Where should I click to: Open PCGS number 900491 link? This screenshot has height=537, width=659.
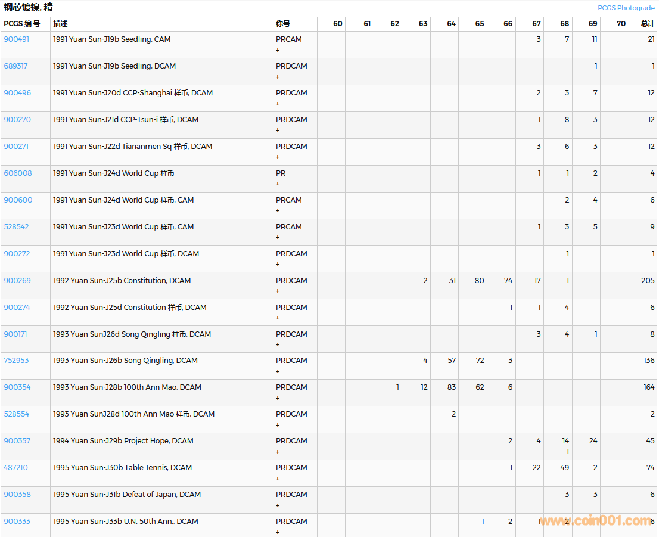click(16, 39)
